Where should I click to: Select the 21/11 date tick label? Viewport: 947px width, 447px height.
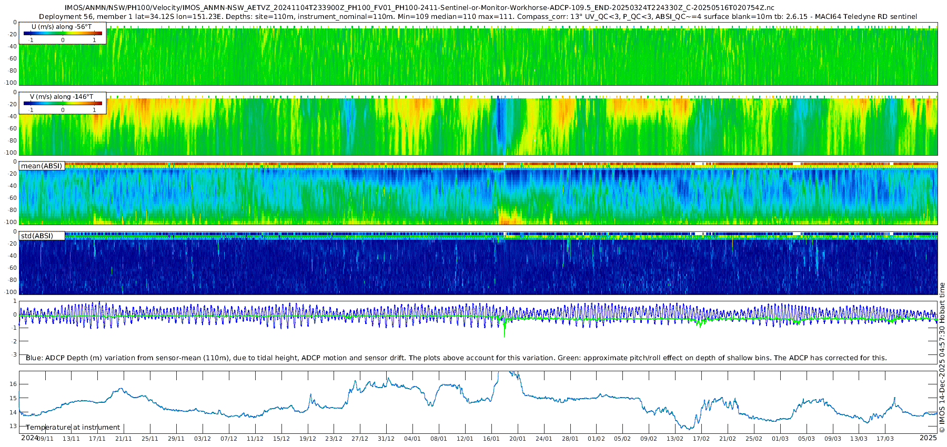[x=124, y=439]
